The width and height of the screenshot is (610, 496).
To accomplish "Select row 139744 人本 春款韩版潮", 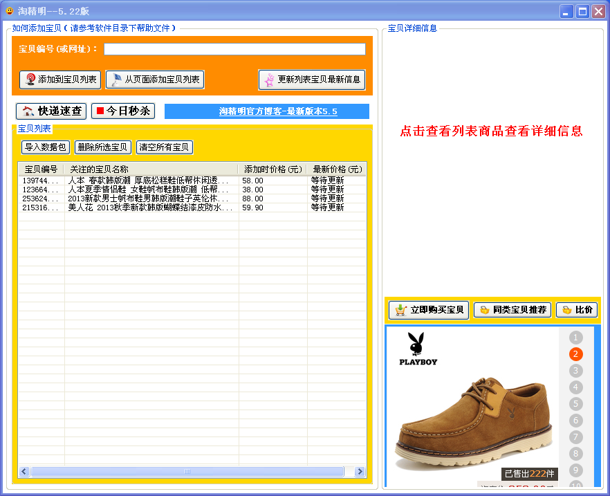I will point(192,181).
